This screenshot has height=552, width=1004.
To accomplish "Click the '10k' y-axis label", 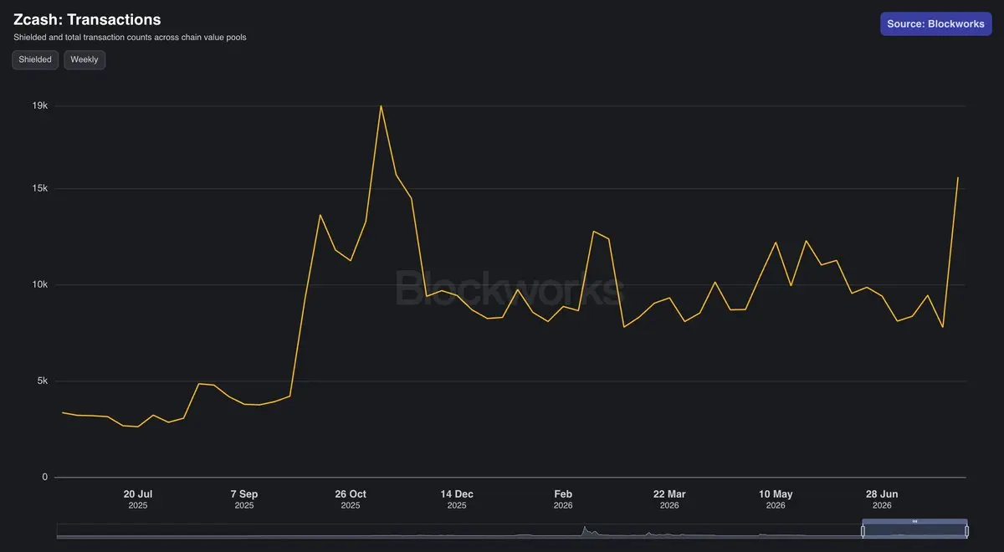I will pyautogui.click(x=40, y=284).
